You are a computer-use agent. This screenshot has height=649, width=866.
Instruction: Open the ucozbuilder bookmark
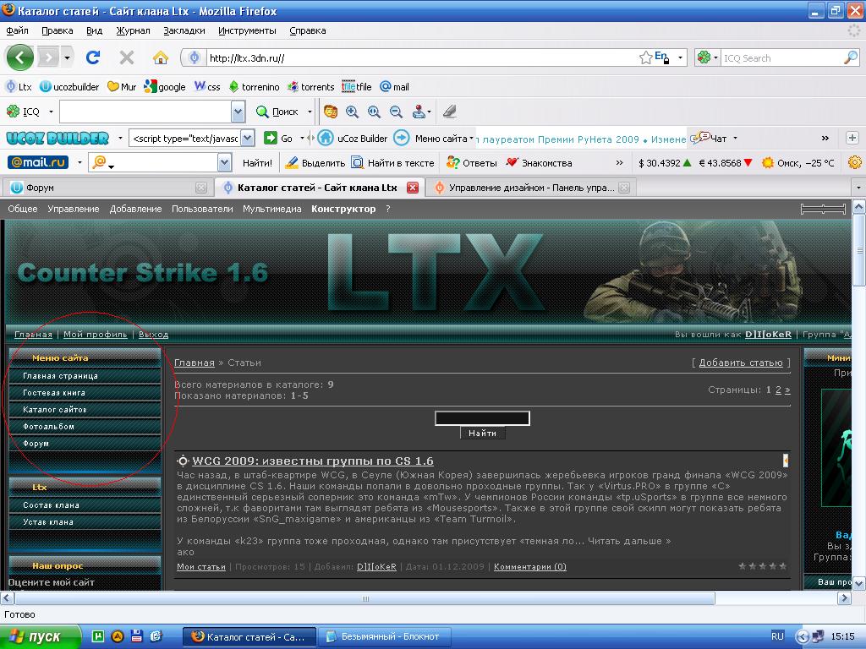(x=69, y=87)
